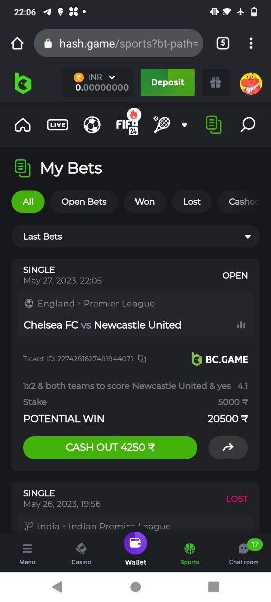The width and height of the screenshot is (271, 602).
Task: Select the Lost bets filter
Action: 192,202
